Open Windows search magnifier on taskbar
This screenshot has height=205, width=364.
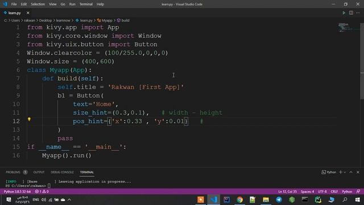[345, 200]
